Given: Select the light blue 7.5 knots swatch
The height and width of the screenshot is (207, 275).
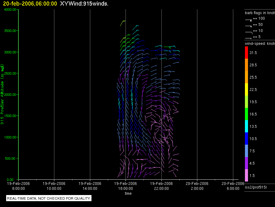Looking at the screenshot, I should [x=246, y=151].
